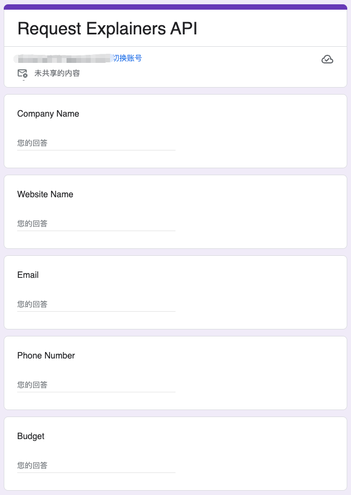Click the 未共享的内容 notice text

click(x=57, y=73)
